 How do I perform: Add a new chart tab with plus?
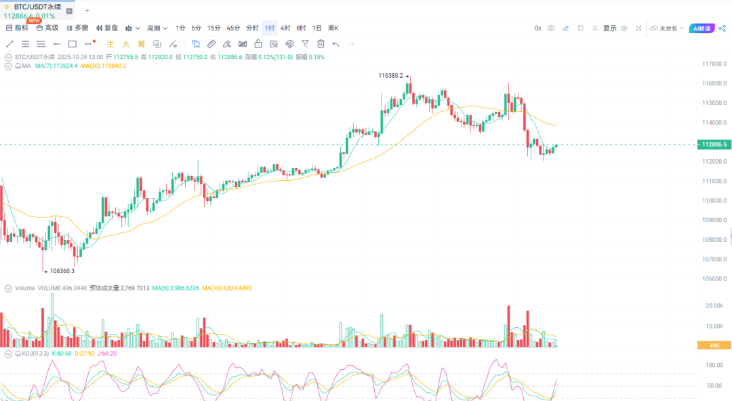pyautogui.click(x=87, y=11)
